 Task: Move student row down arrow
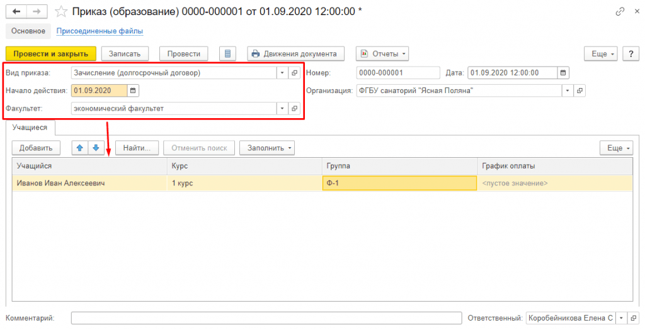tap(96, 148)
